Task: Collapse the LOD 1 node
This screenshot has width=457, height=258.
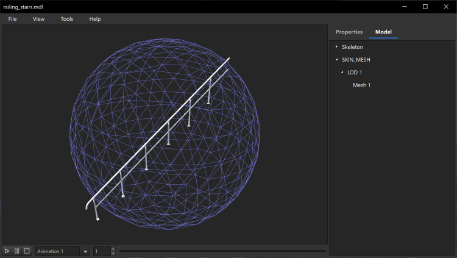Action: [x=342, y=73]
